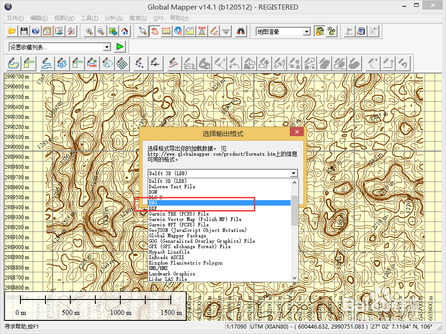
Task: Open the 搜索(S) menu
Action: point(138,18)
